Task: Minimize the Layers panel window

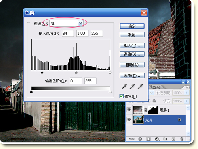Action: point(183,82)
